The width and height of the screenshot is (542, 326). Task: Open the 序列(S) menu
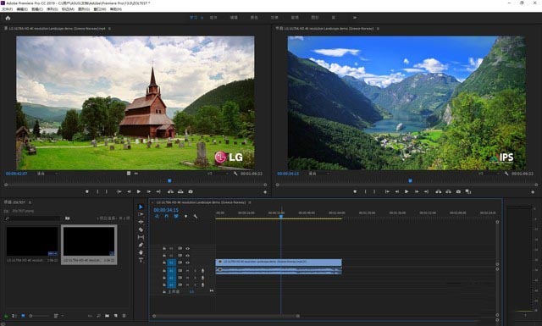pyautogui.click(x=53, y=9)
